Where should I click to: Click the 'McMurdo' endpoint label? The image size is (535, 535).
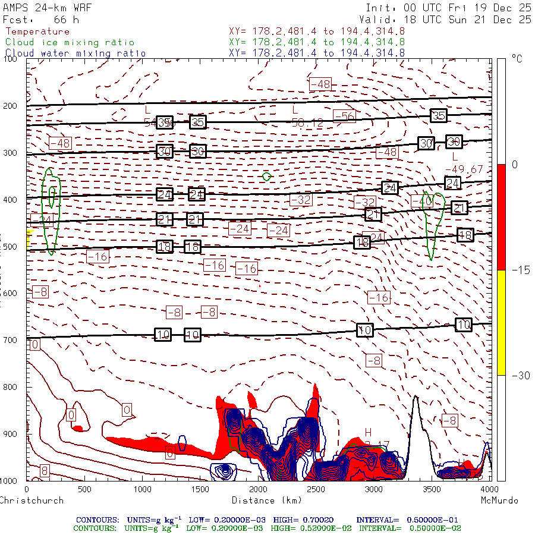tap(499, 501)
